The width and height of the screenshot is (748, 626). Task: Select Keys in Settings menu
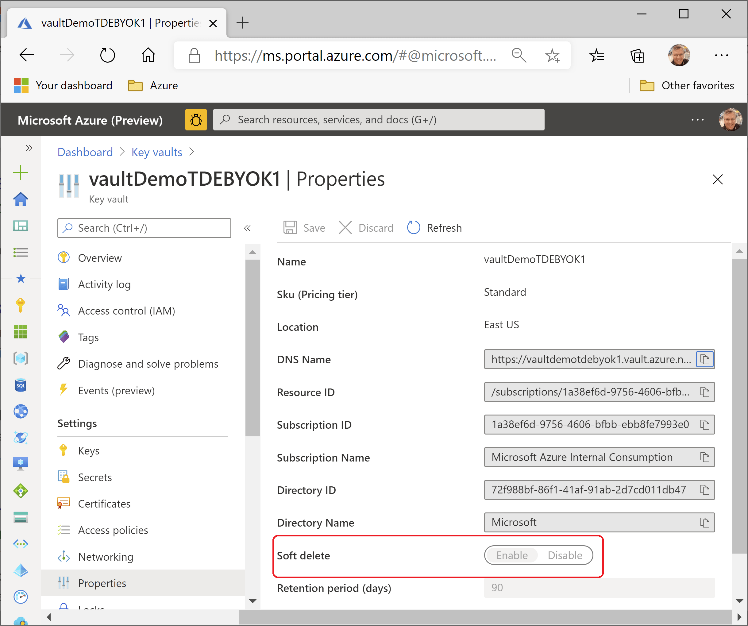click(89, 451)
